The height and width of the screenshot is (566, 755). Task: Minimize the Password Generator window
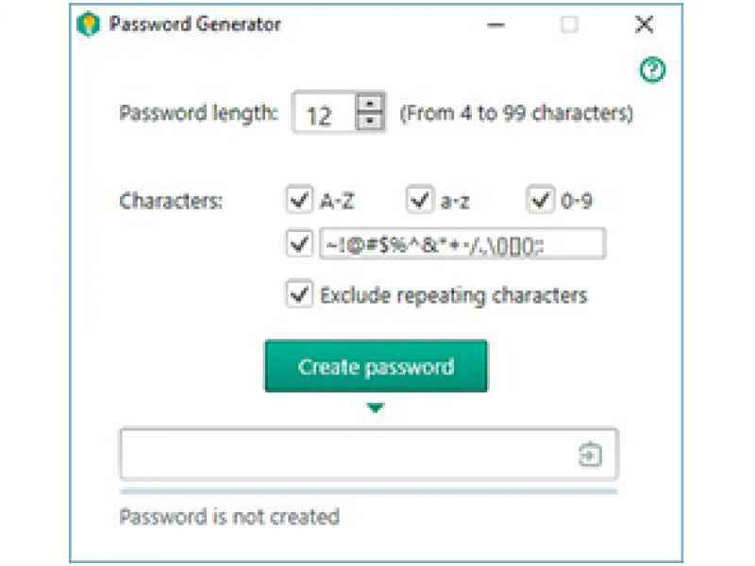495,25
